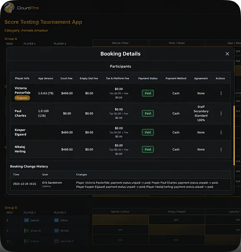
Task: Click player Ahsan W in Group D table
Action: 35,231
